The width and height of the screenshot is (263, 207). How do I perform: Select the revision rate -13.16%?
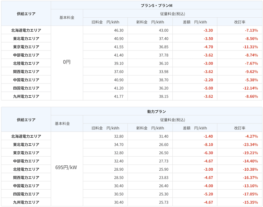click(x=251, y=186)
